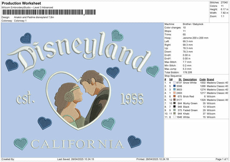Click the brown swatch next to stitch count 3177
This screenshot has width=230, height=162.
pos(174,100)
